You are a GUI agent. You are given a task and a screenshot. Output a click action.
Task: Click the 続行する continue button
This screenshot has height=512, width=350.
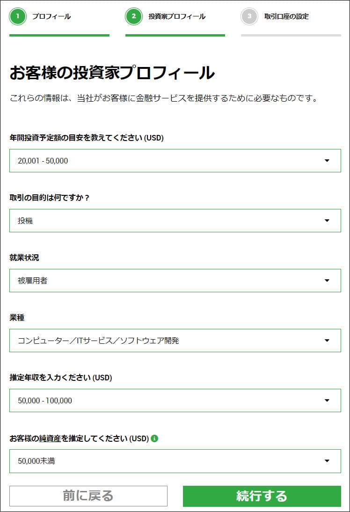[x=262, y=496]
